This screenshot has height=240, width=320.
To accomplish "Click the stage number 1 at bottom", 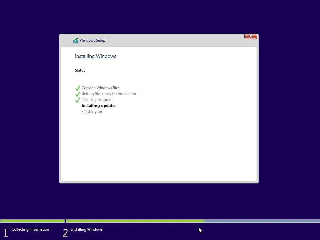I will point(6,233).
